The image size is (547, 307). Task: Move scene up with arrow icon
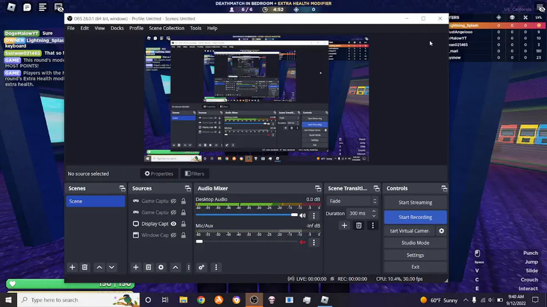100,268
